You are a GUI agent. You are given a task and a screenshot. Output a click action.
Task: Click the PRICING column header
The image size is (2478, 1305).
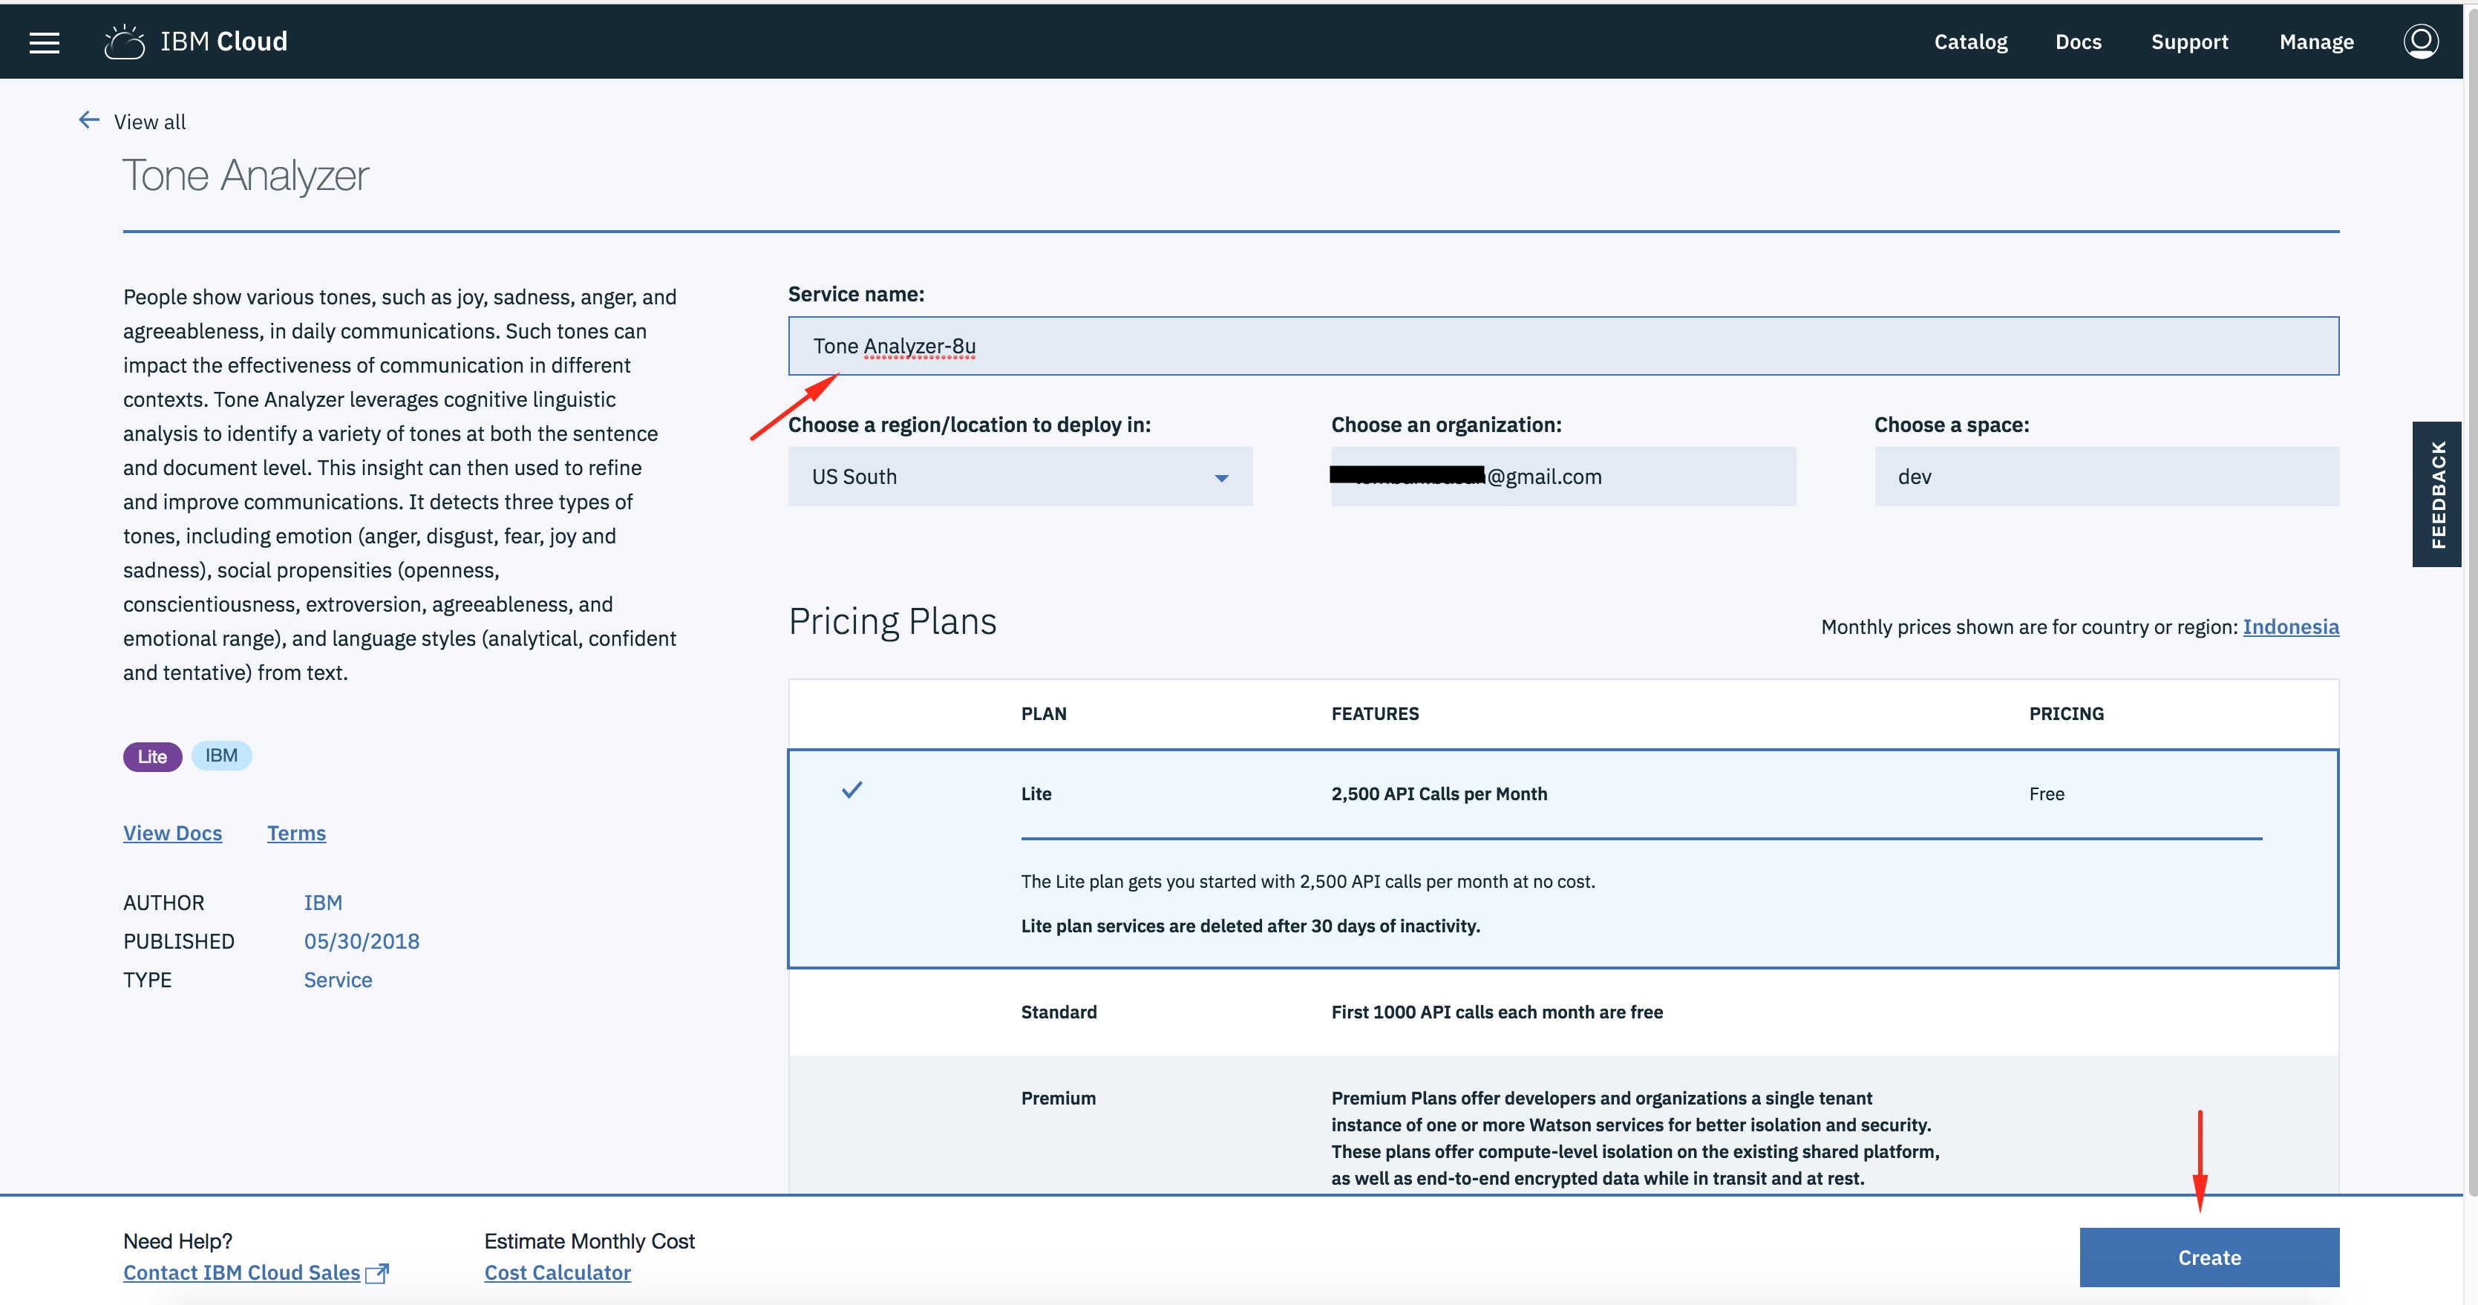2066,713
